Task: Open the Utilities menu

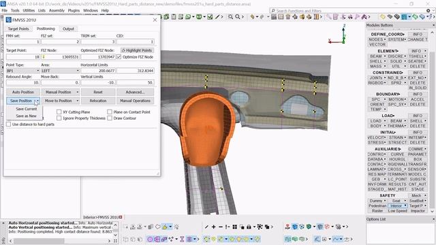Action: coord(29,11)
